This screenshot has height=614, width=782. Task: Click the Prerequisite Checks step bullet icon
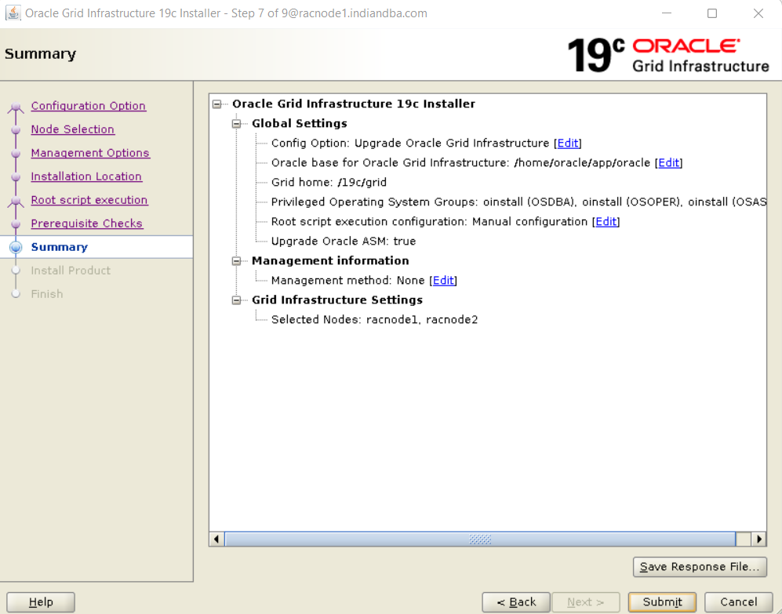(x=16, y=223)
